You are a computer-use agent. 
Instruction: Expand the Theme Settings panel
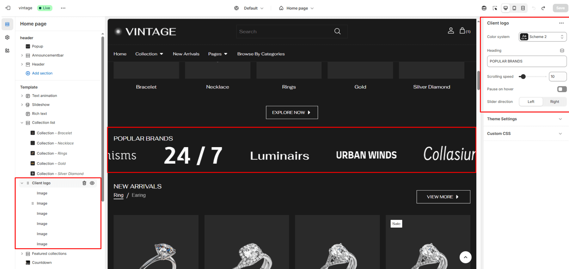[x=524, y=119]
